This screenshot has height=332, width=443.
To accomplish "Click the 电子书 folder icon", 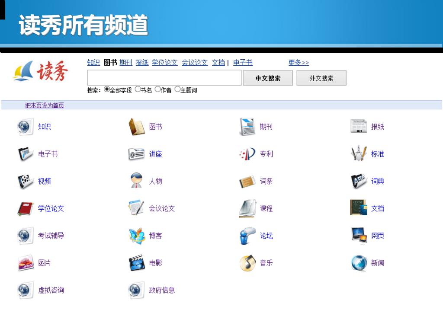I will click(26, 154).
